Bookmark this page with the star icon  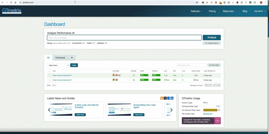(197, 2)
